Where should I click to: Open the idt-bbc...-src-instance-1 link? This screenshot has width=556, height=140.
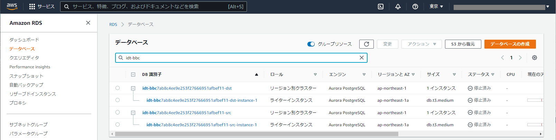[x=202, y=125]
